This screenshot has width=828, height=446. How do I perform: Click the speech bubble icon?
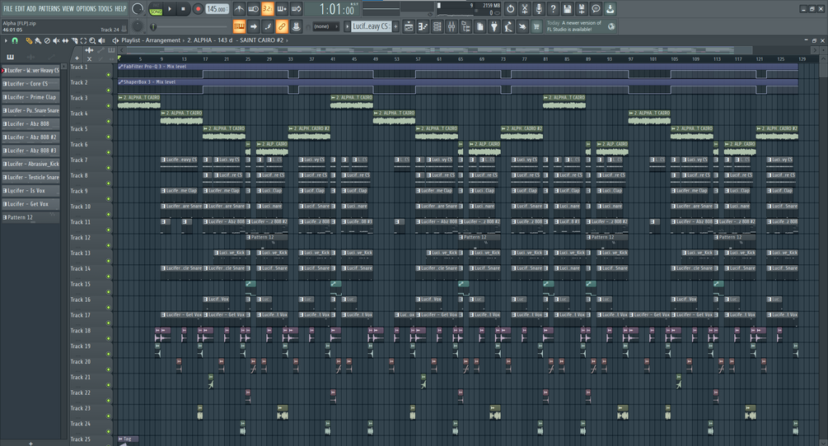pyautogui.click(x=596, y=9)
